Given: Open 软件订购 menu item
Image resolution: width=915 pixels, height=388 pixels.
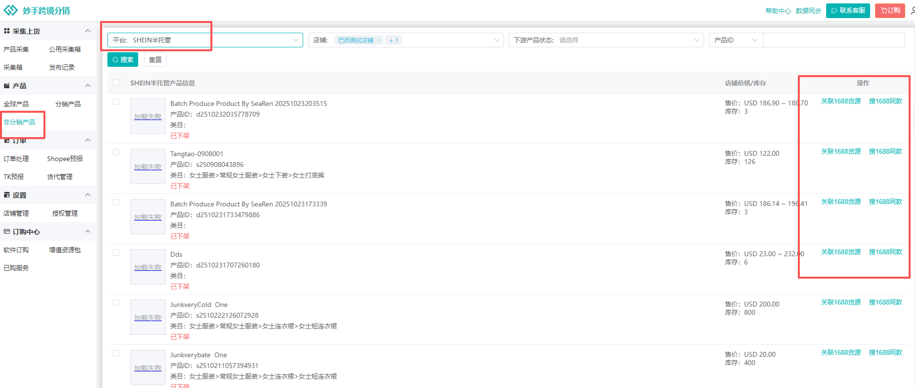Looking at the screenshot, I should 16,250.
